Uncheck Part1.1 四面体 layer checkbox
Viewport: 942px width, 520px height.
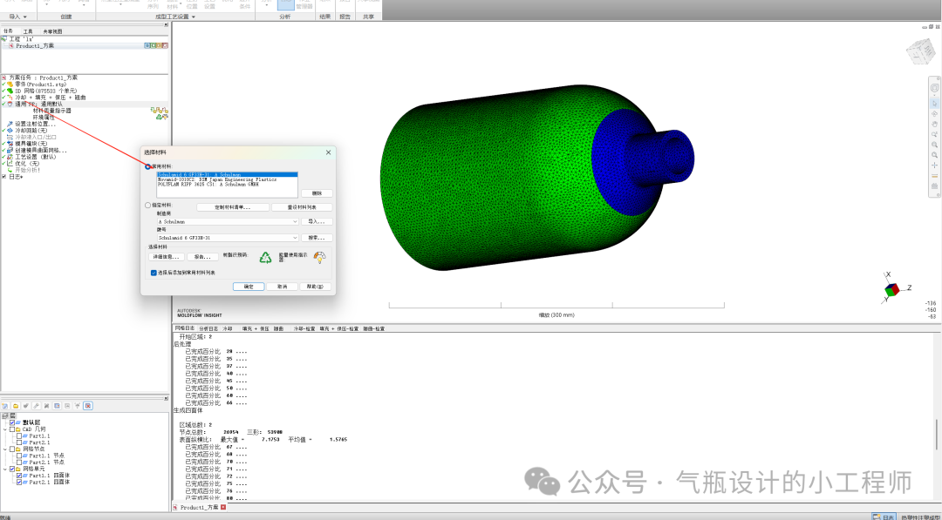pyautogui.click(x=19, y=476)
